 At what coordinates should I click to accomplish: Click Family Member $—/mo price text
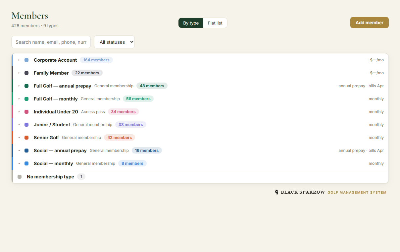point(377,73)
